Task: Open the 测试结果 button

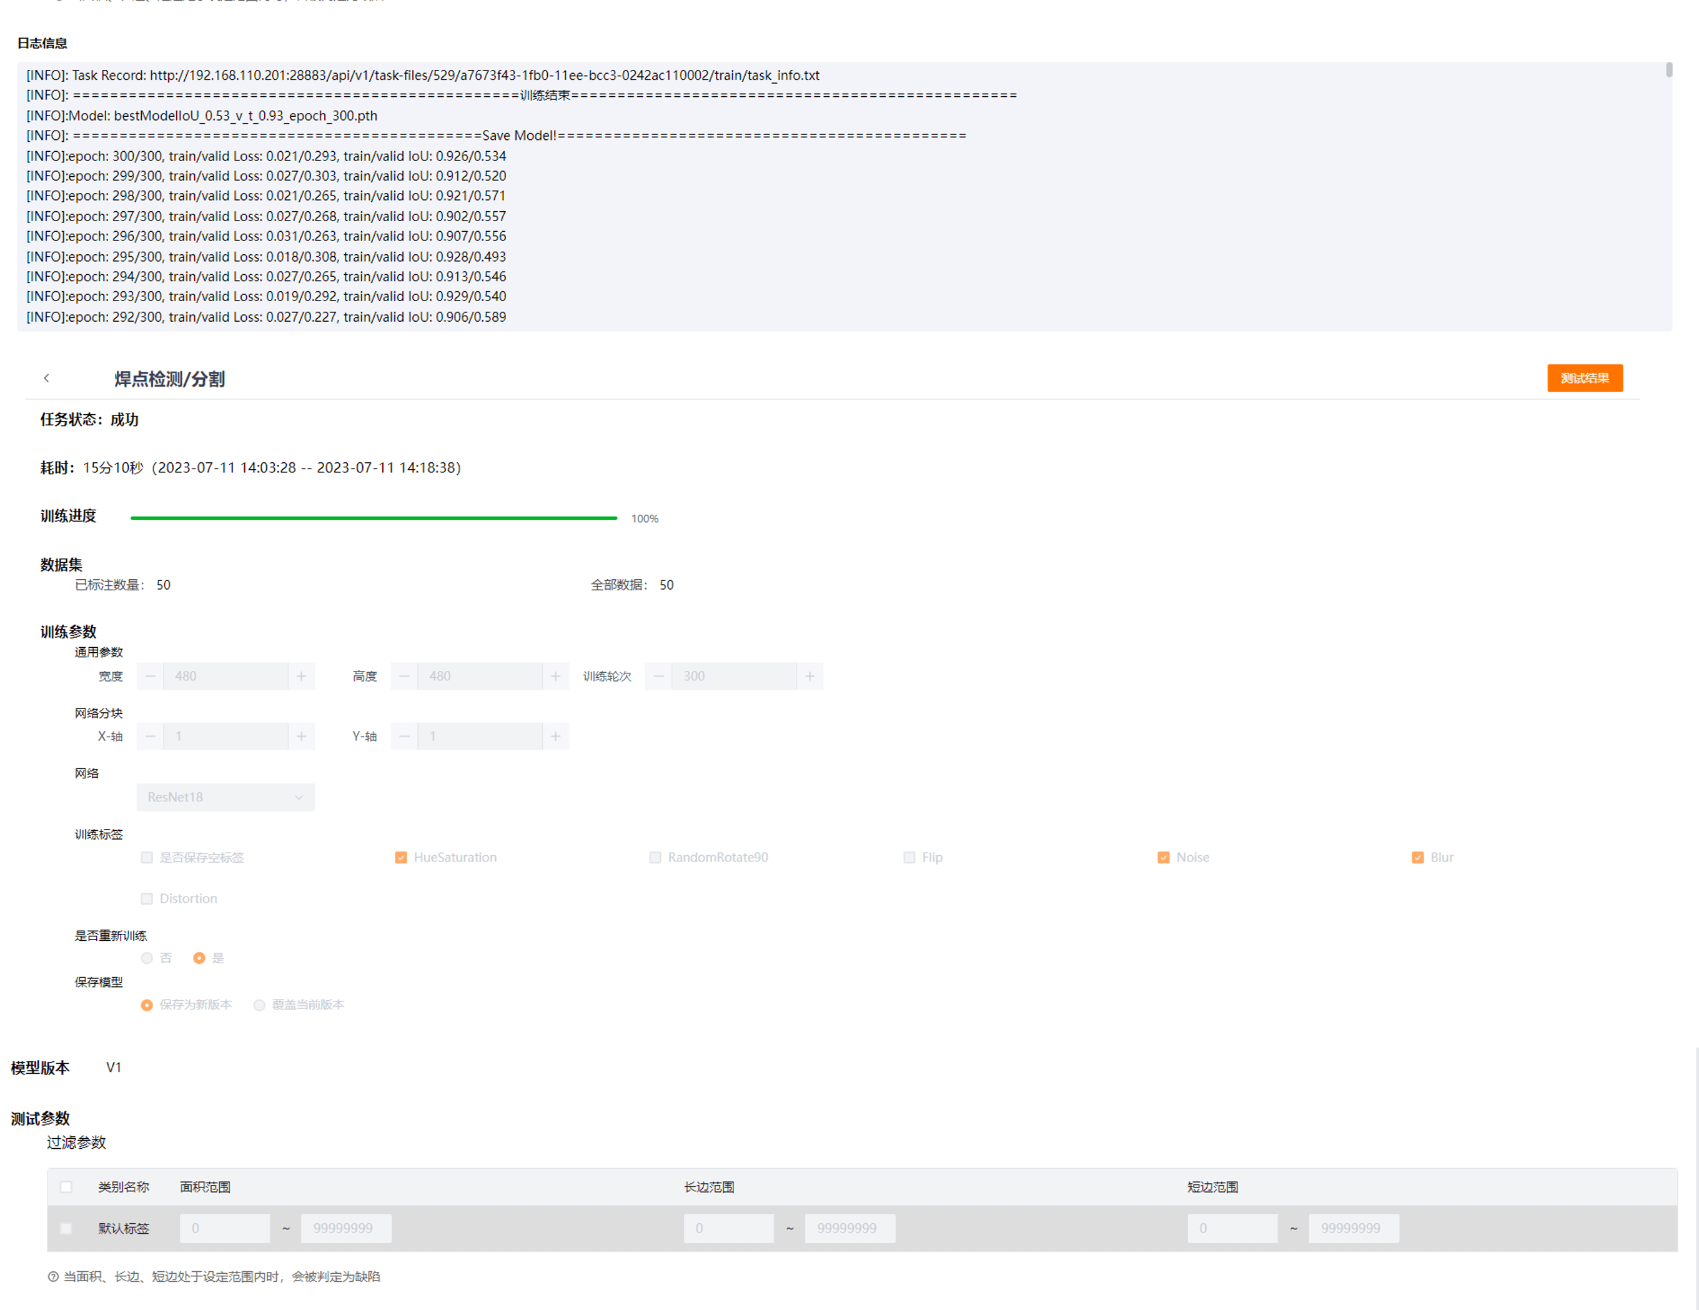Action: tap(1584, 378)
